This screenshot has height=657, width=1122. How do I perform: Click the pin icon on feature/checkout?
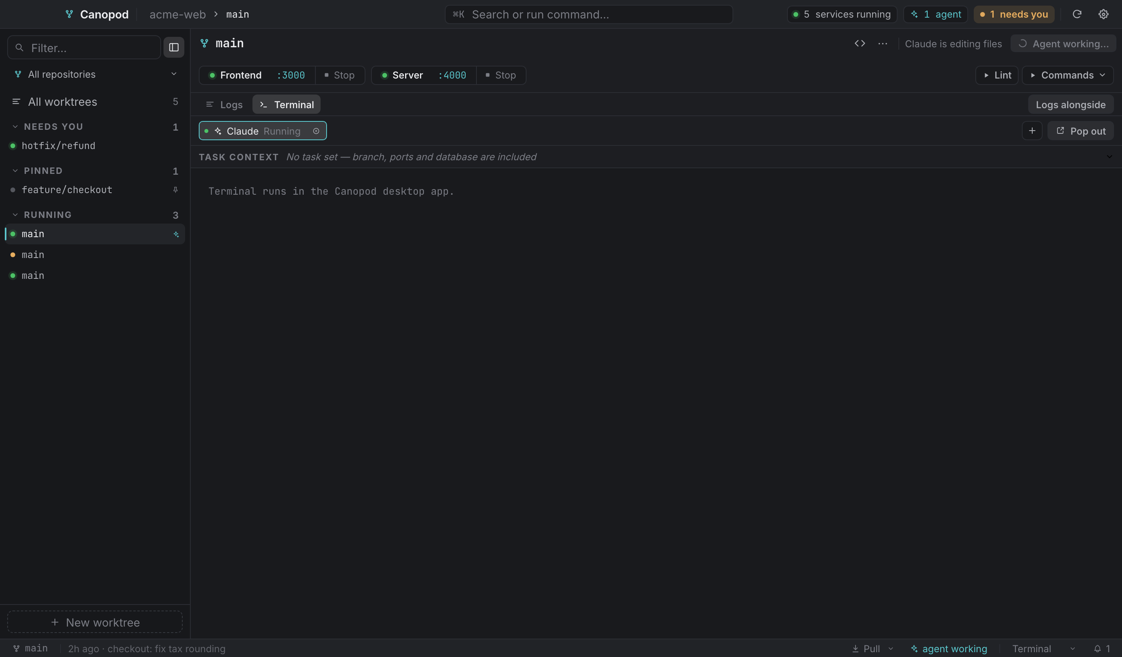tap(176, 189)
